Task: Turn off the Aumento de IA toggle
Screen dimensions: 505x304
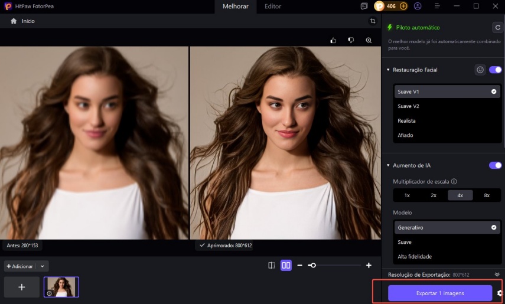Action: click(x=495, y=165)
